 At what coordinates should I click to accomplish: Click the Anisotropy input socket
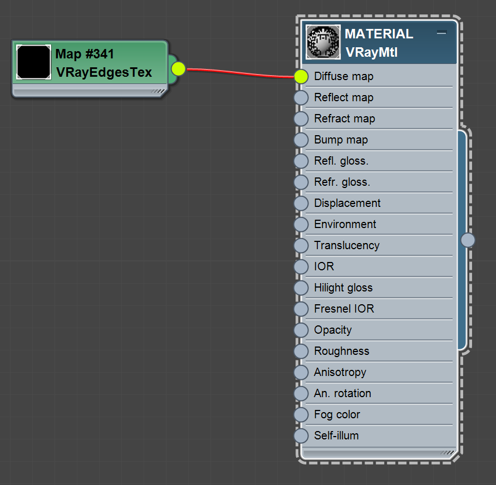click(x=301, y=372)
